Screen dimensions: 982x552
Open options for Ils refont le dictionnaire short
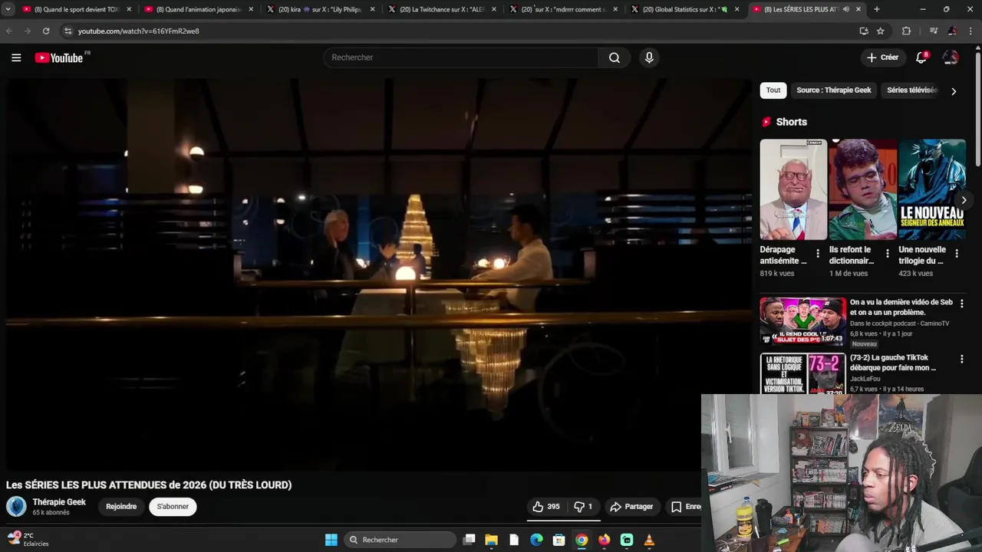[888, 253]
